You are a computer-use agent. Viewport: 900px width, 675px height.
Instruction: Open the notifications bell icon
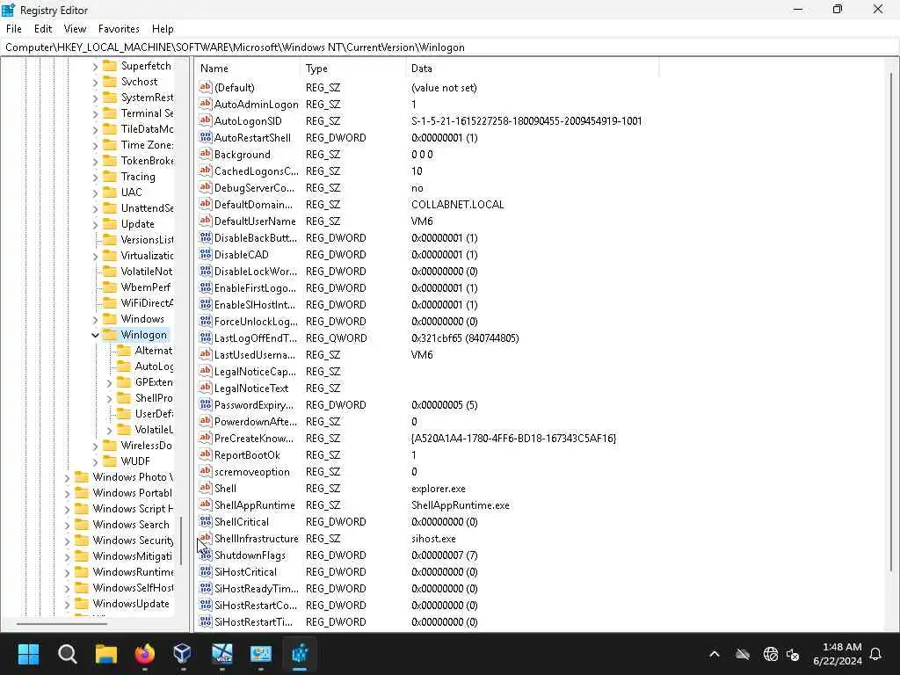click(876, 654)
